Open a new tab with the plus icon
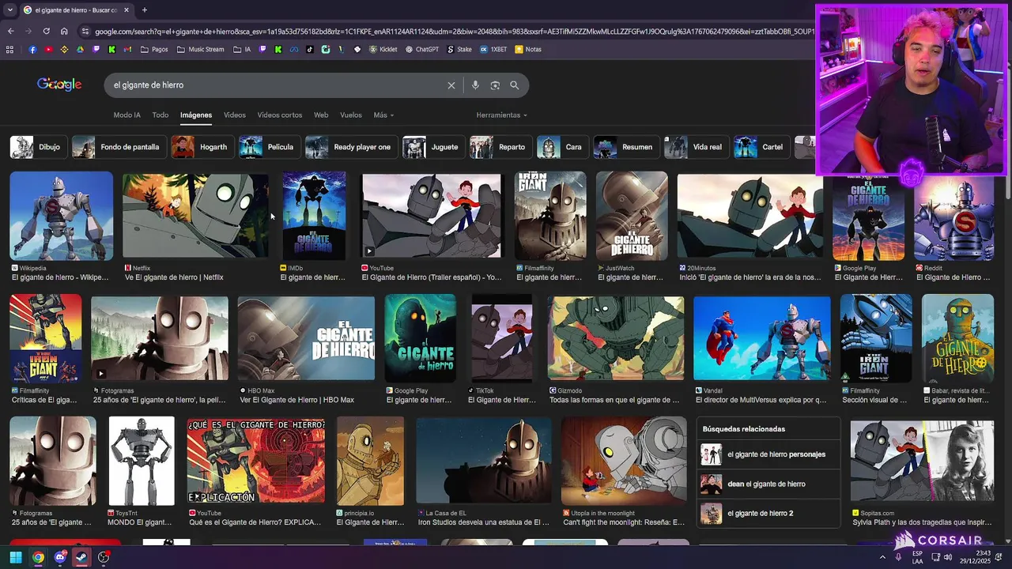Viewport: 1012px width, 569px height. click(x=144, y=10)
